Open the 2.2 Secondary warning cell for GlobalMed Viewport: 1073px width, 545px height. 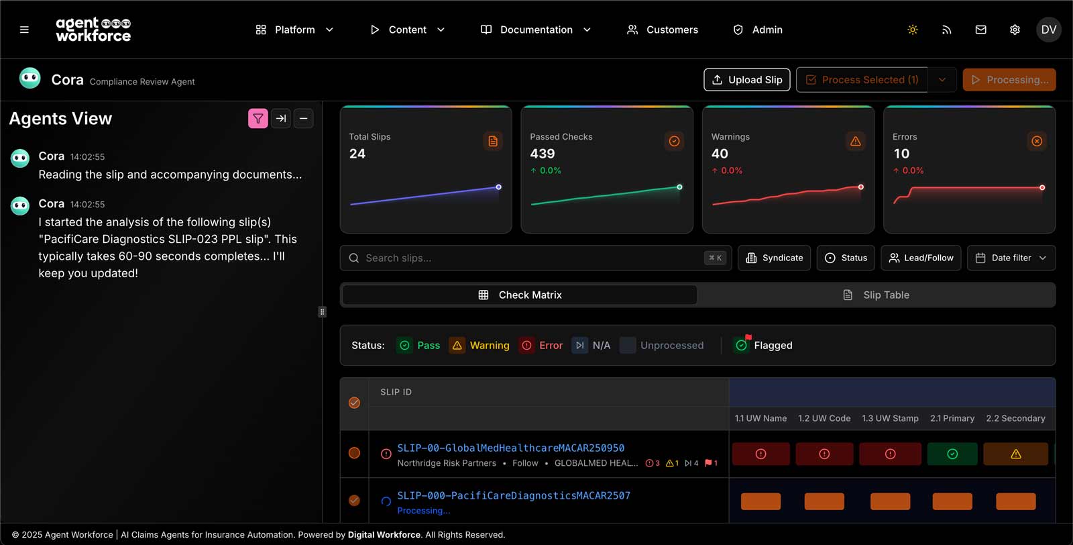coord(1016,454)
